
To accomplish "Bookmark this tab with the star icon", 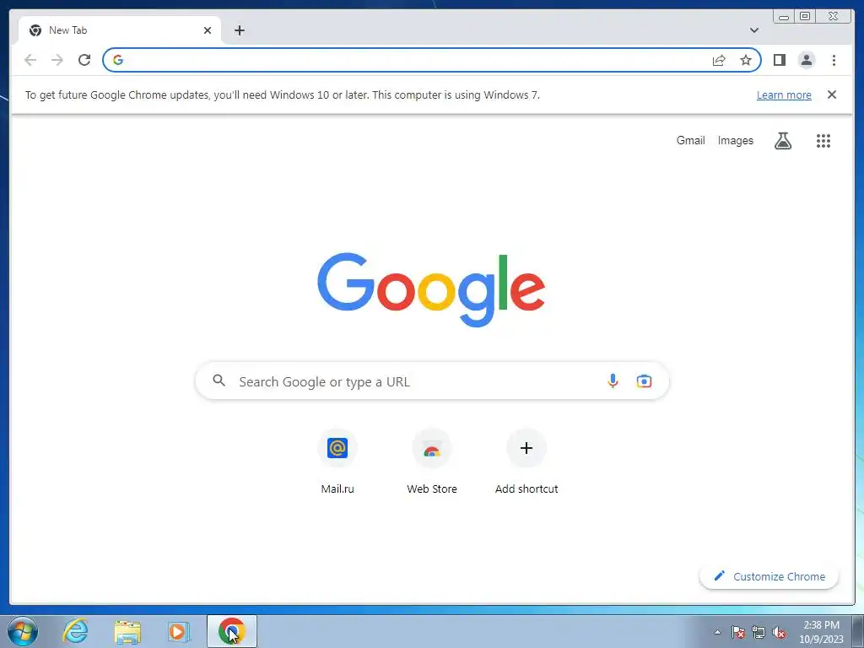I will [746, 60].
